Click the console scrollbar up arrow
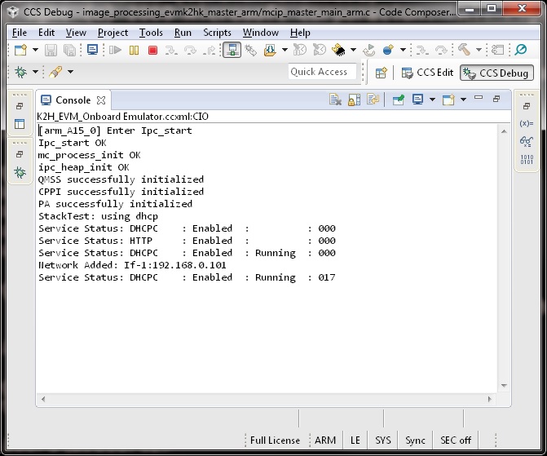 tap(505, 131)
